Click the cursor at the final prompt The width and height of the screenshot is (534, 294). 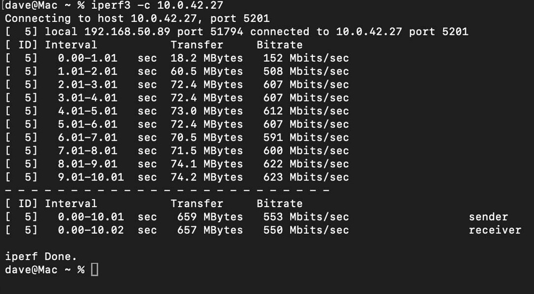click(x=94, y=269)
